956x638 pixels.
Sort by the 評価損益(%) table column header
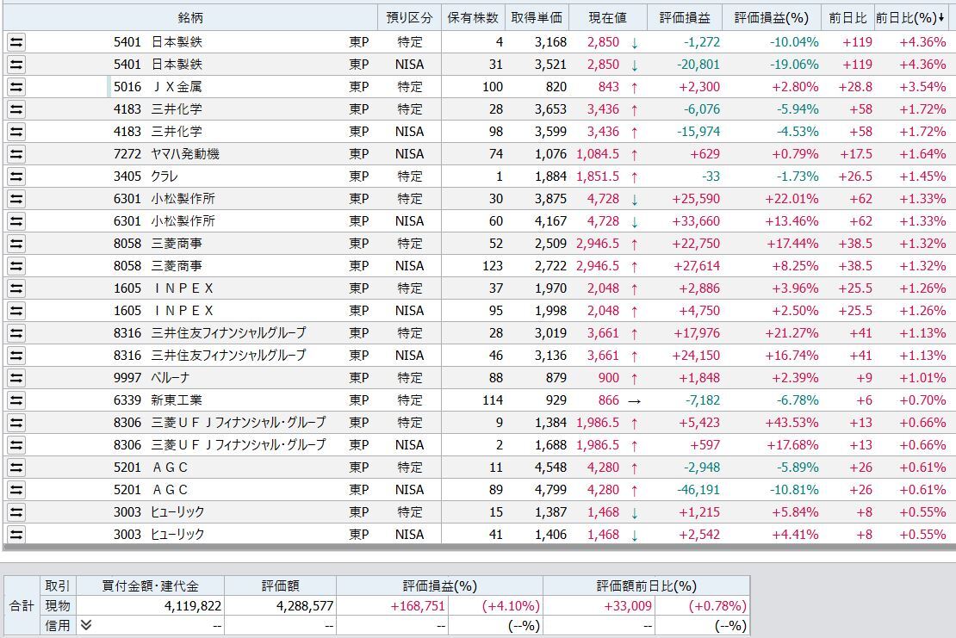772,18
